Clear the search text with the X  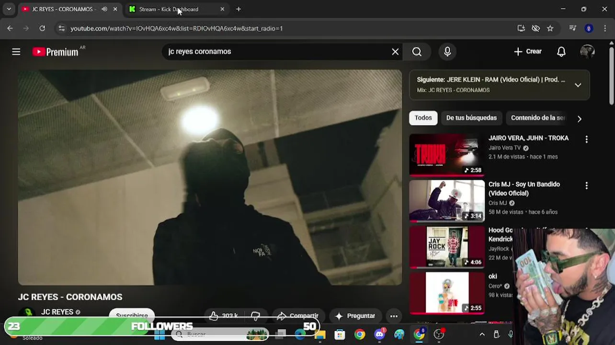(x=395, y=52)
